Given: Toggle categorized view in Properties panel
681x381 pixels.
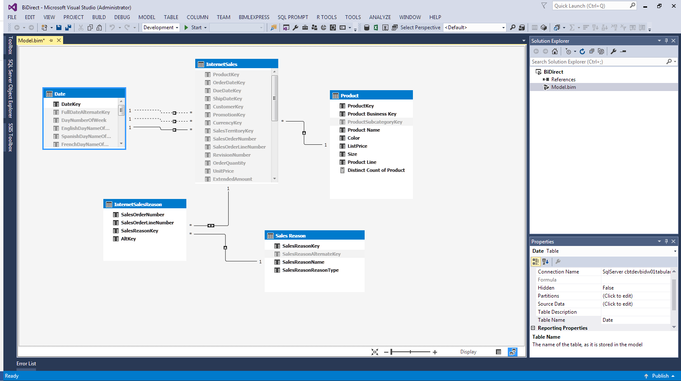Looking at the screenshot, I should pos(536,262).
